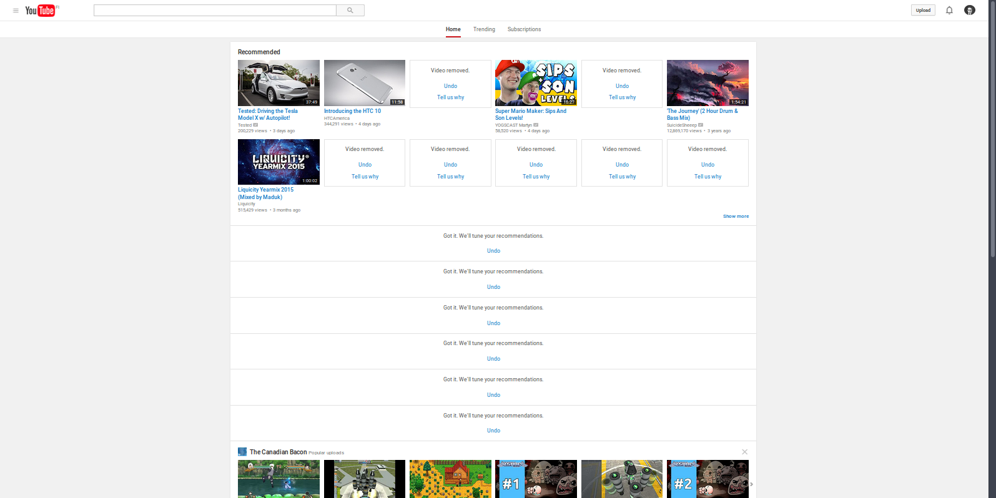Image resolution: width=996 pixels, height=498 pixels.
Task: Open The Canadian Bacon channel title
Action: pyautogui.click(x=278, y=452)
